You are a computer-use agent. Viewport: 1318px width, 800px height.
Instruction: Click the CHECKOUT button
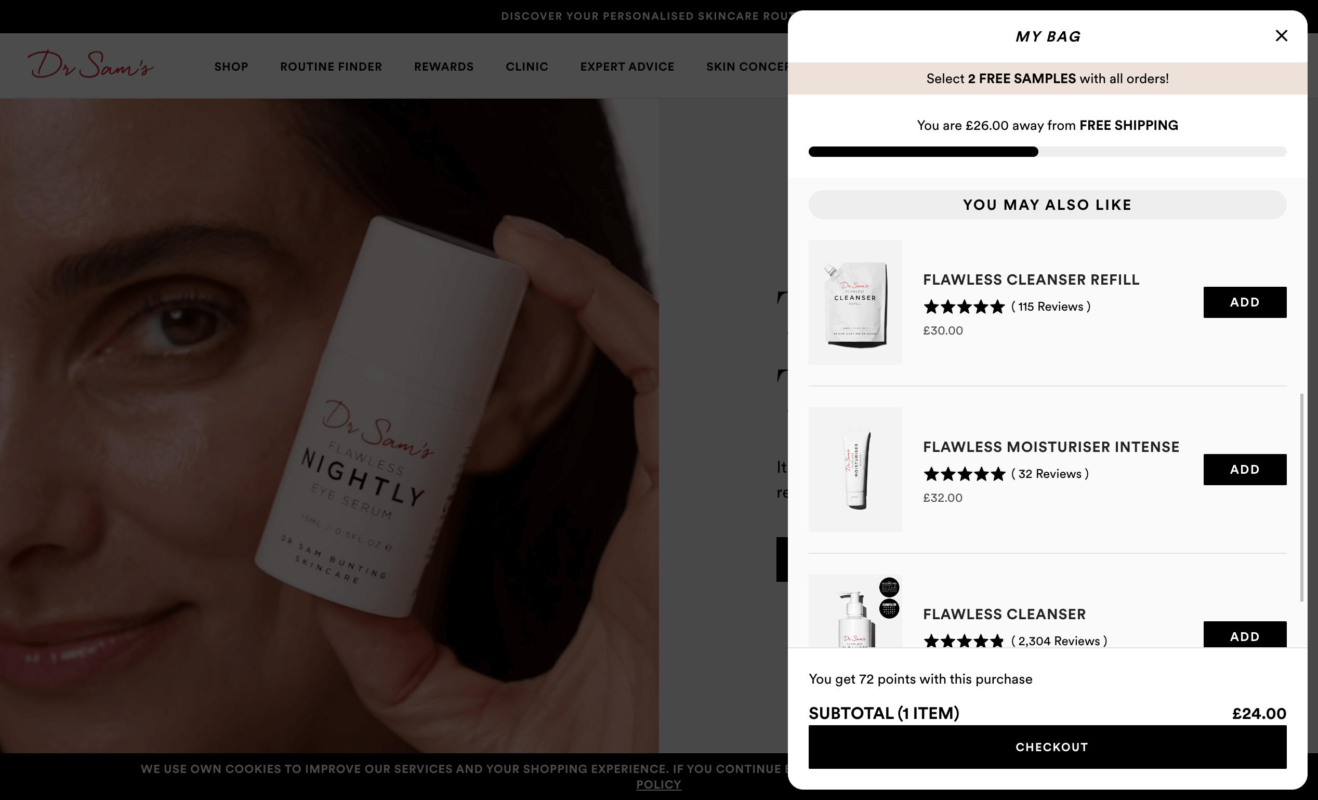(1048, 746)
